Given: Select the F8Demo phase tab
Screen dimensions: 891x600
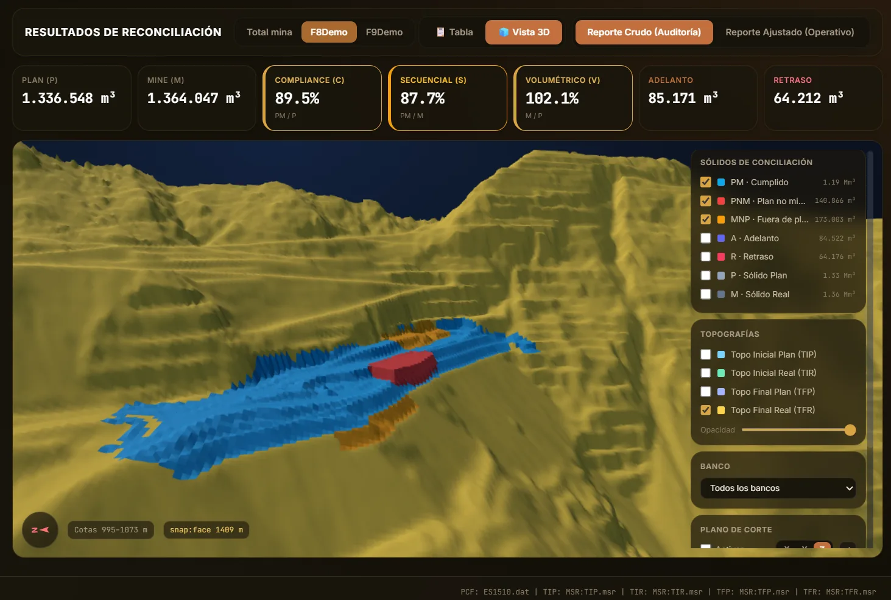Looking at the screenshot, I should coord(329,32).
